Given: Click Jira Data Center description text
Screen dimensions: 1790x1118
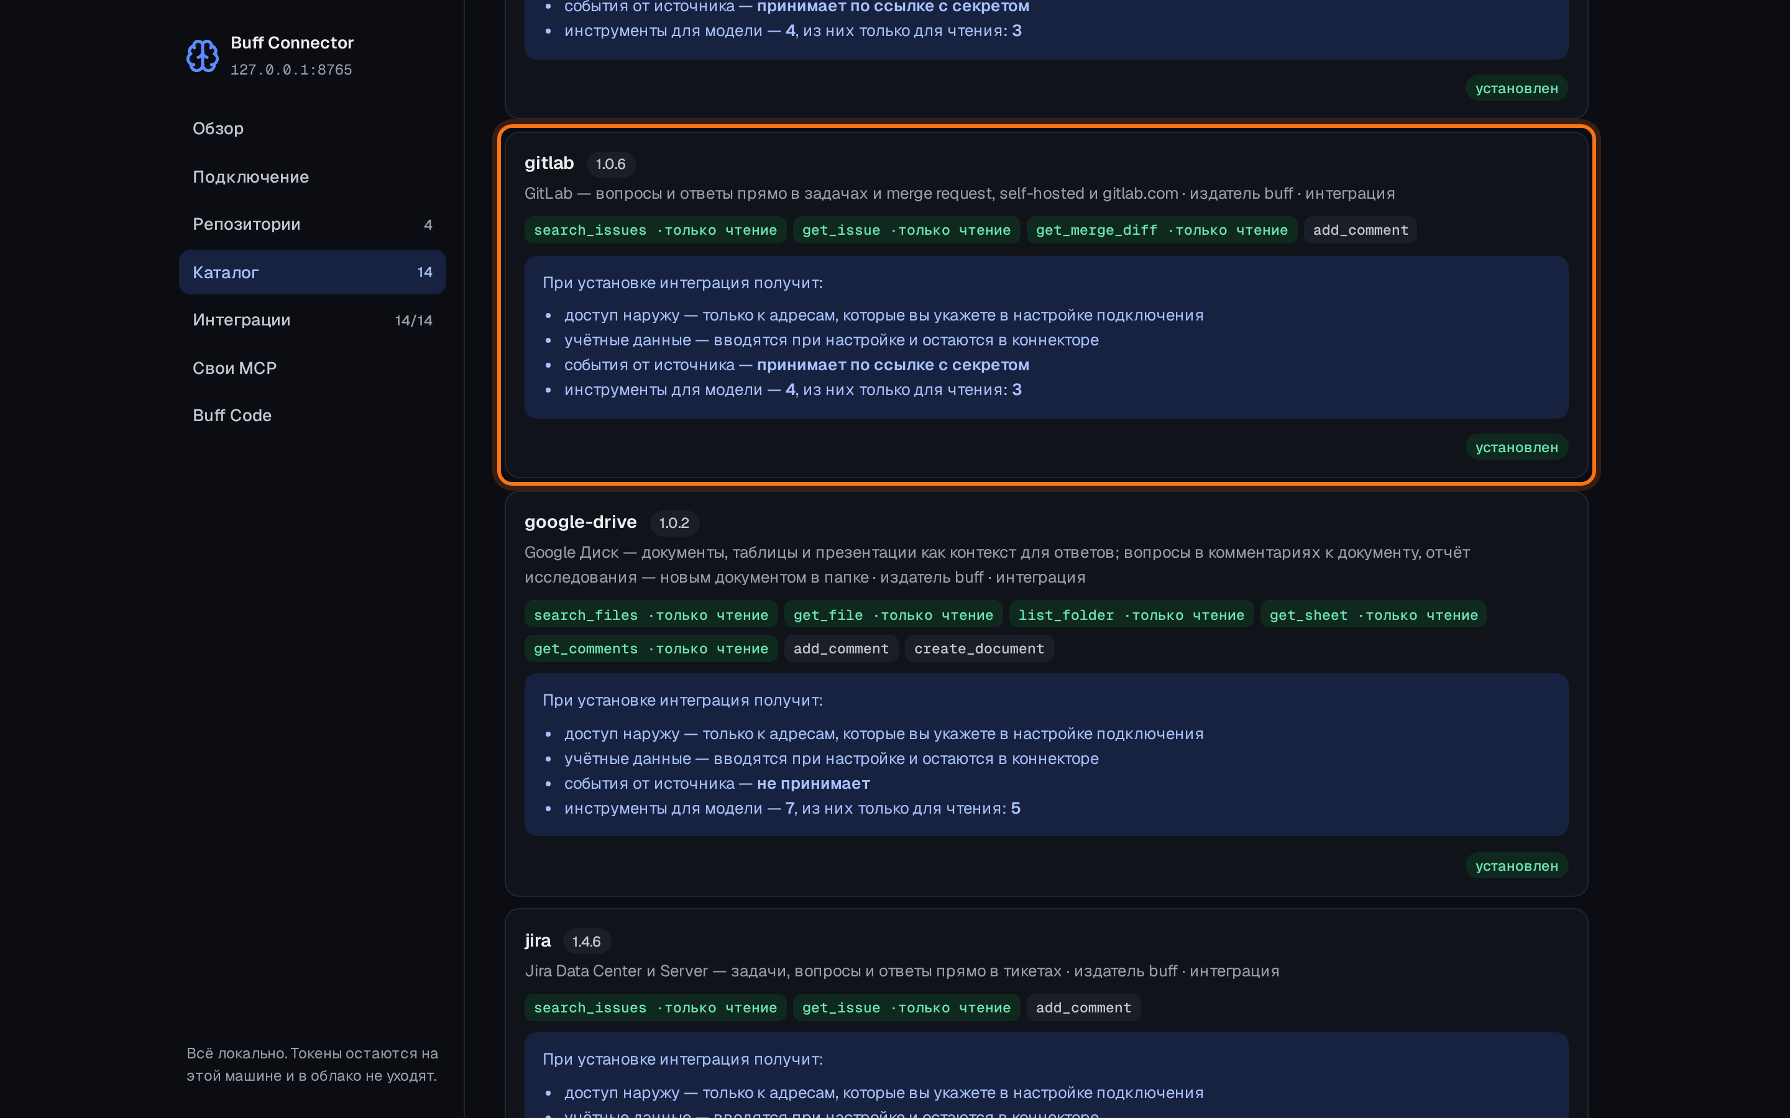Looking at the screenshot, I should point(902,971).
